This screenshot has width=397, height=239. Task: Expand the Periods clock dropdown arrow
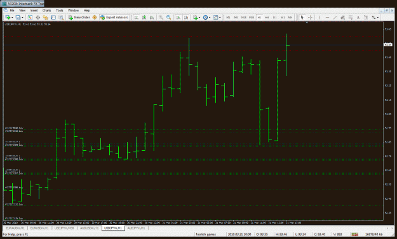(210, 17)
